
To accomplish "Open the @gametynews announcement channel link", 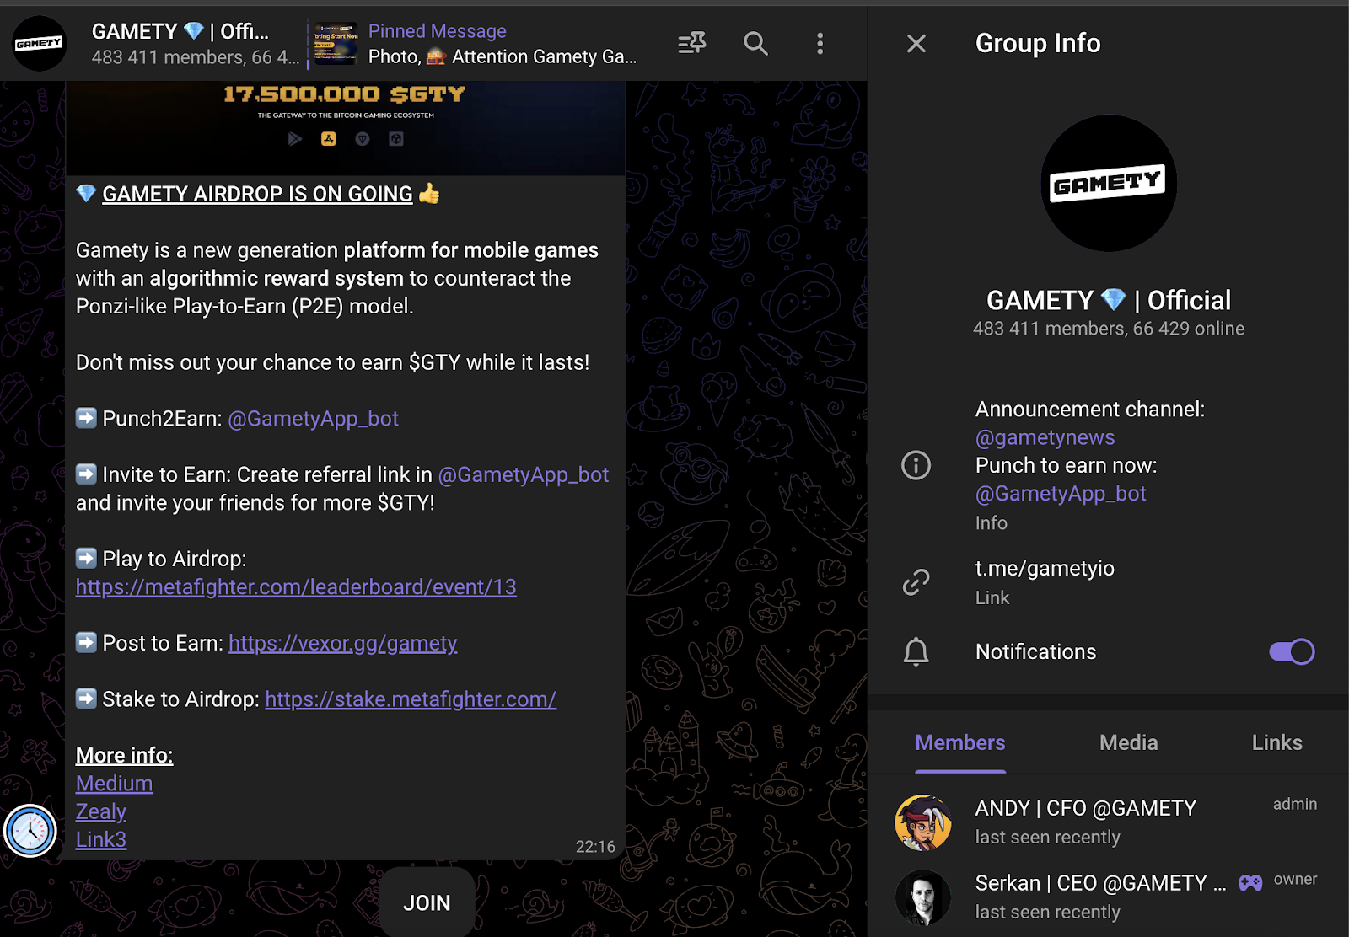I will point(1045,437).
